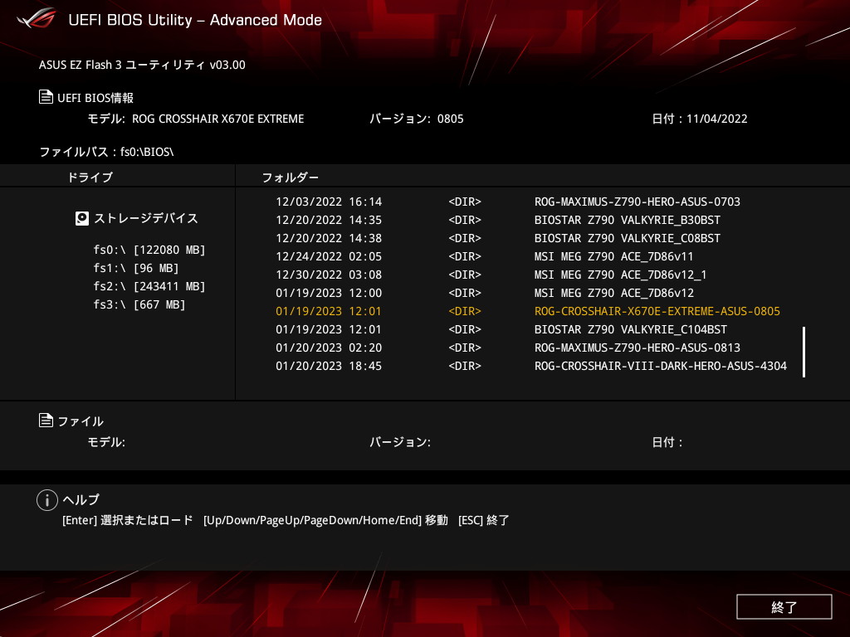
Task: Click the 終了 exit button
Action: coord(784,606)
